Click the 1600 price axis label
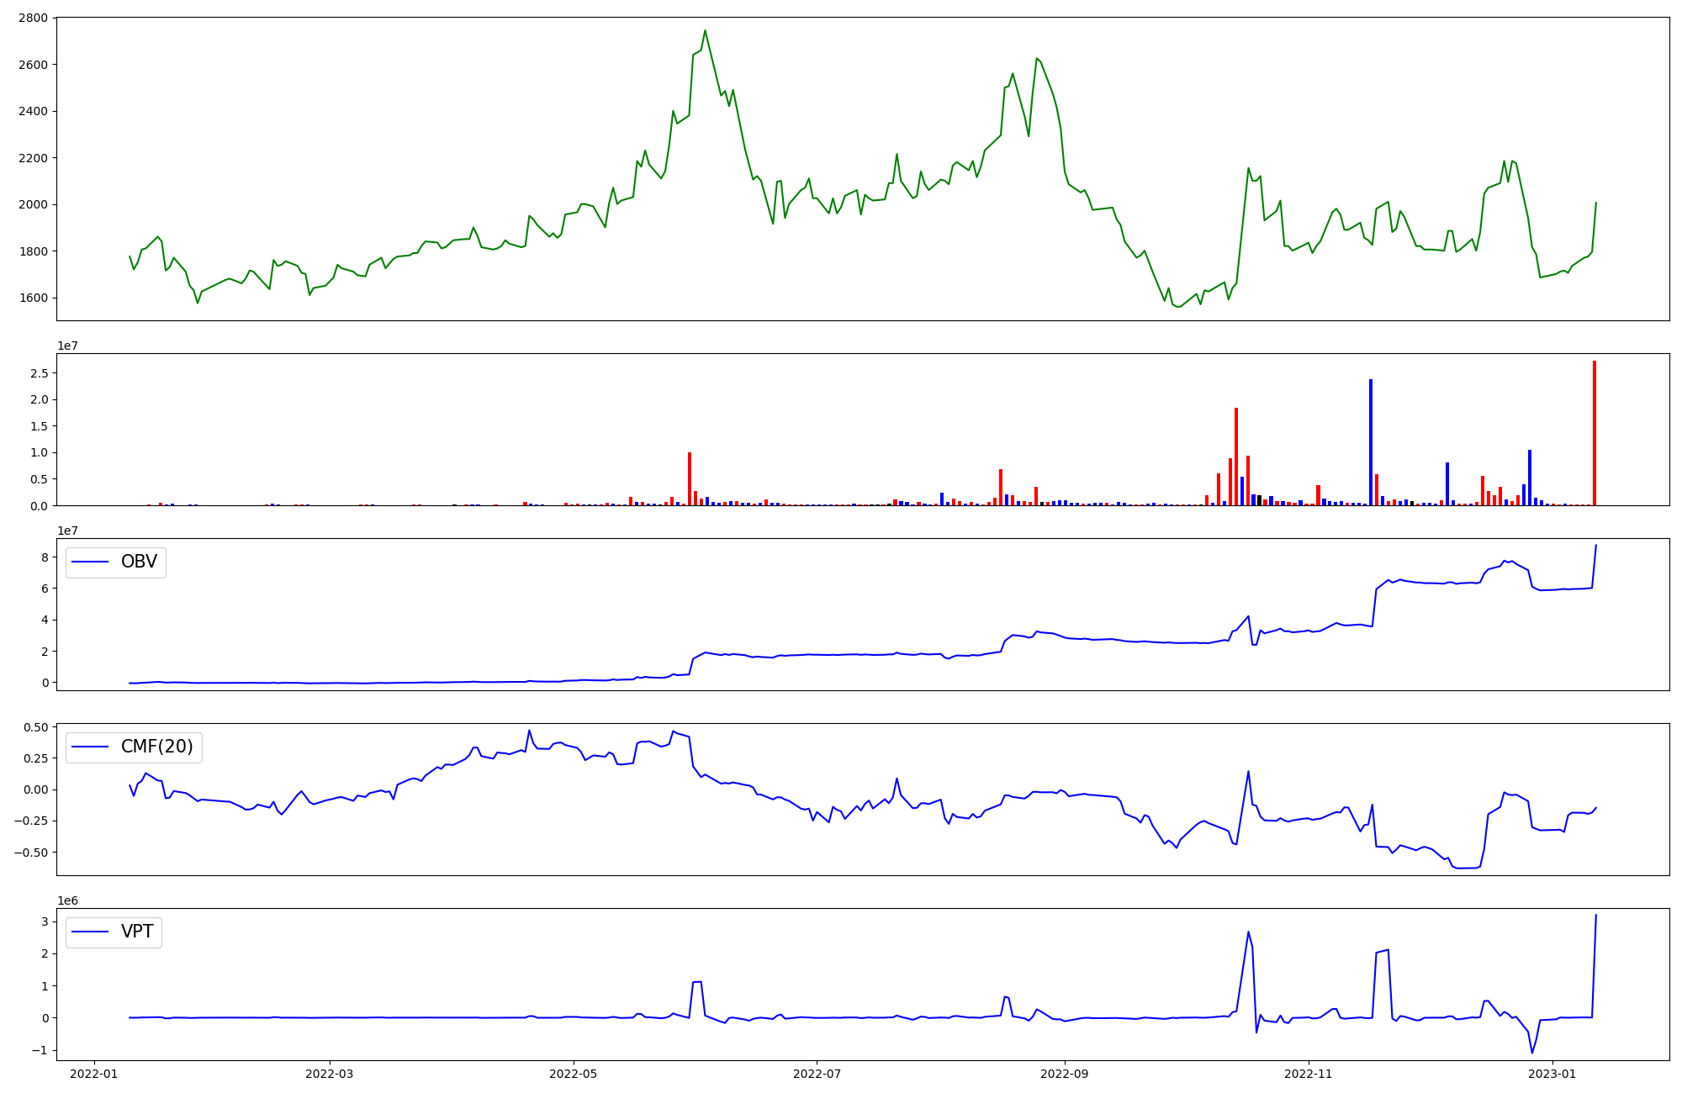The height and width of the screenshot is (1093, 1682). pyautogui.click(x=34, y=298)
